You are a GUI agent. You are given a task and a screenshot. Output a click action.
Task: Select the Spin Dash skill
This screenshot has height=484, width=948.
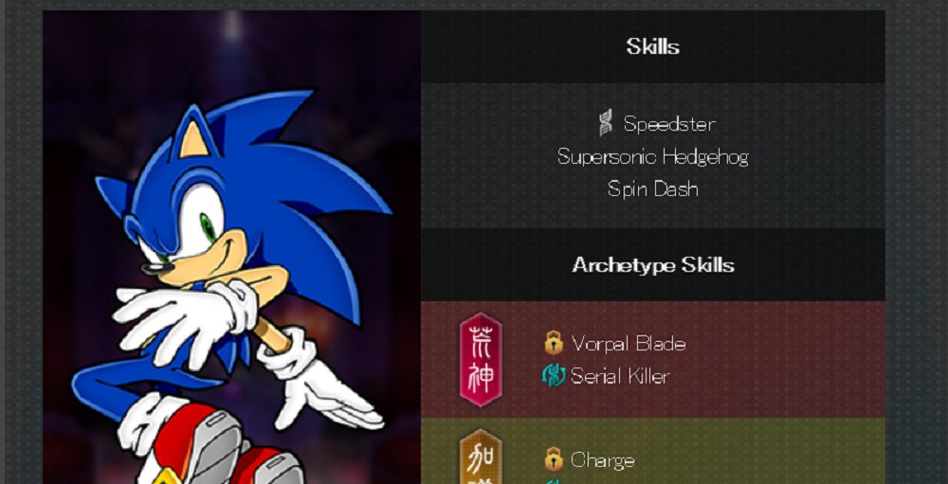tap(653, 189)
